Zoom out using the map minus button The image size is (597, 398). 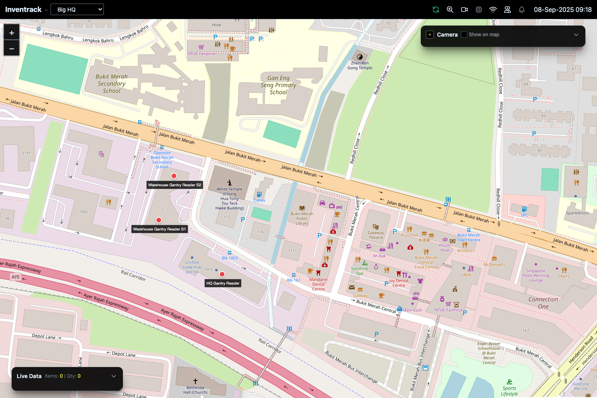[11, 48]
